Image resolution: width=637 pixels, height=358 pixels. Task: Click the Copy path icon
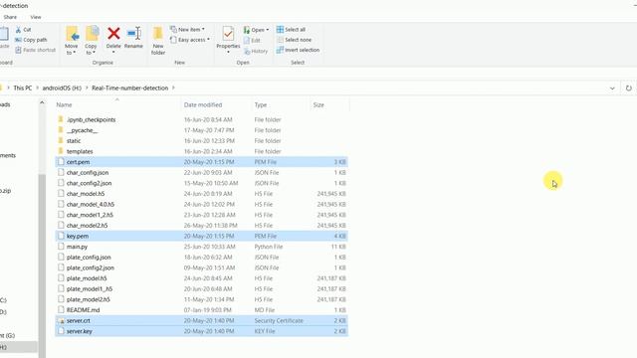[x=18, y=40]
